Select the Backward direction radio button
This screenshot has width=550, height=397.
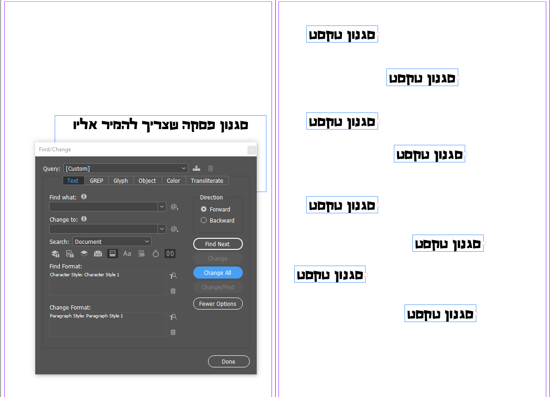click(x=203, y=220)
